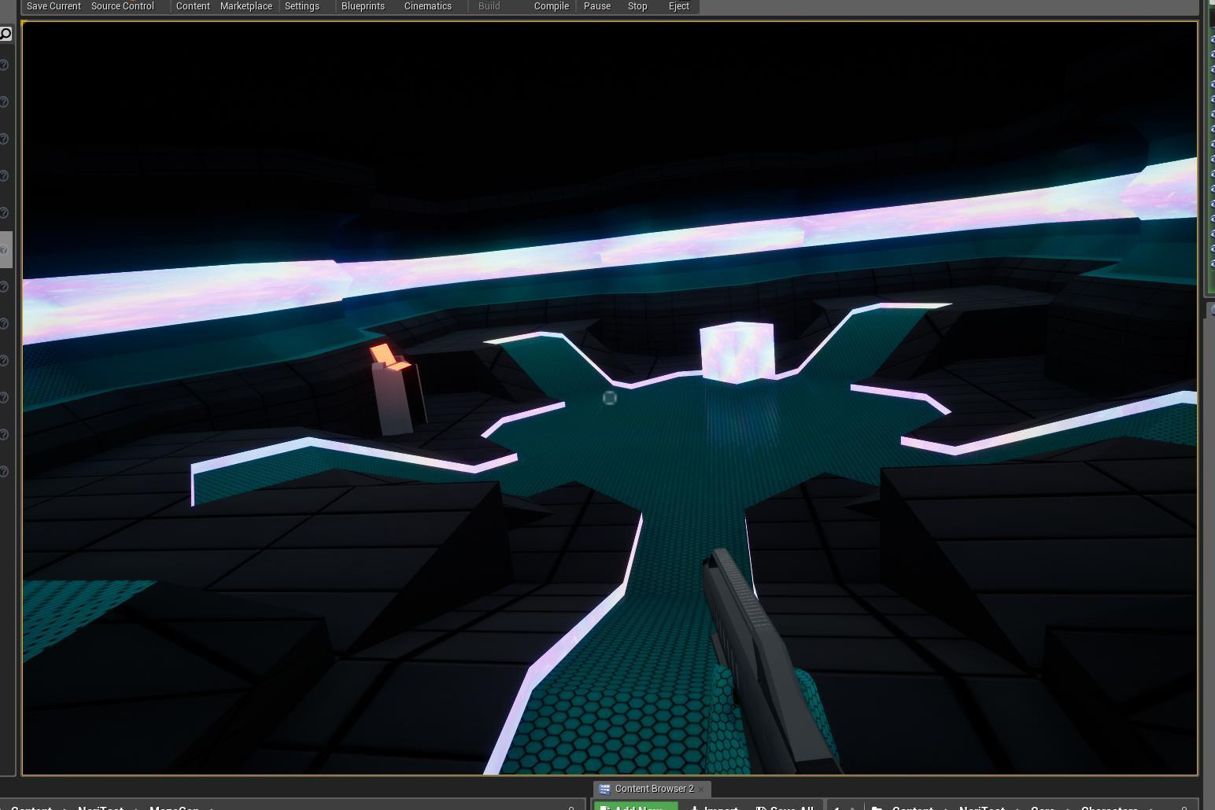This screenshot has width=1215, height=810.
Task: Compile the project using Compile button
Action: point(551,6)
